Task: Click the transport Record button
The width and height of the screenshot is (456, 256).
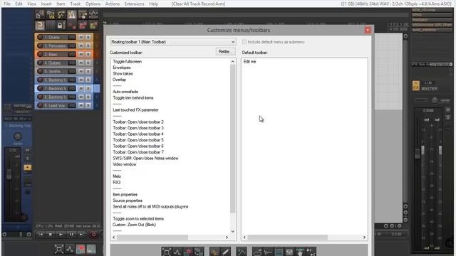Action: point(93,234)
